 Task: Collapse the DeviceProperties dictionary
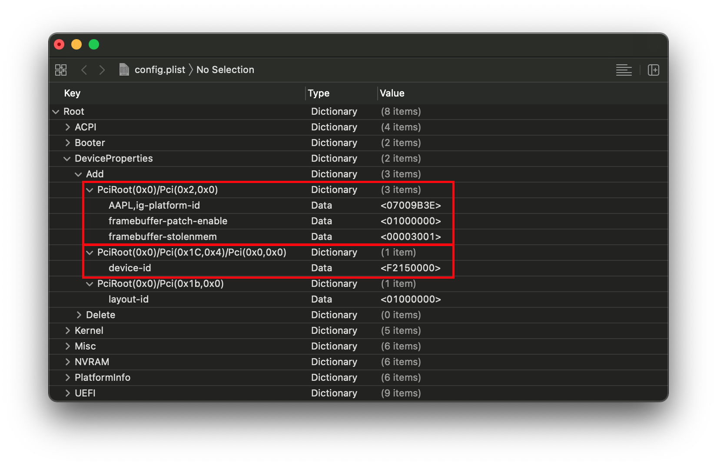click(67, 159)
